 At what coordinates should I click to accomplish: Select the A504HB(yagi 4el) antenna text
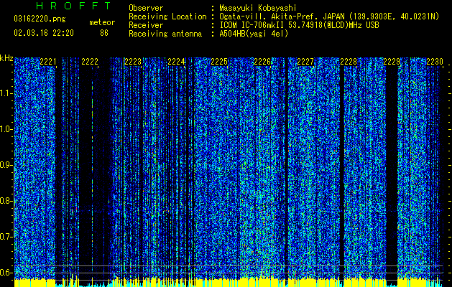pos(254,34)
